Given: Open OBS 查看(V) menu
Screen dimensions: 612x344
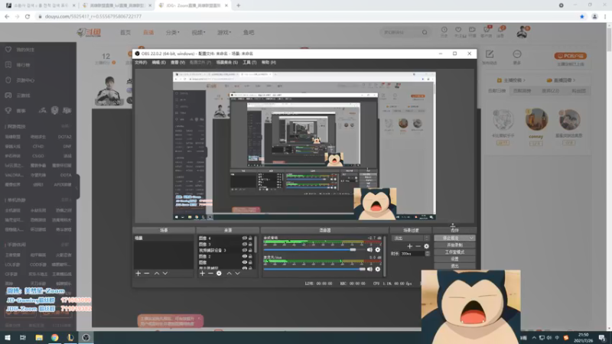Looking at the screenshot, I should click(177, 63).
